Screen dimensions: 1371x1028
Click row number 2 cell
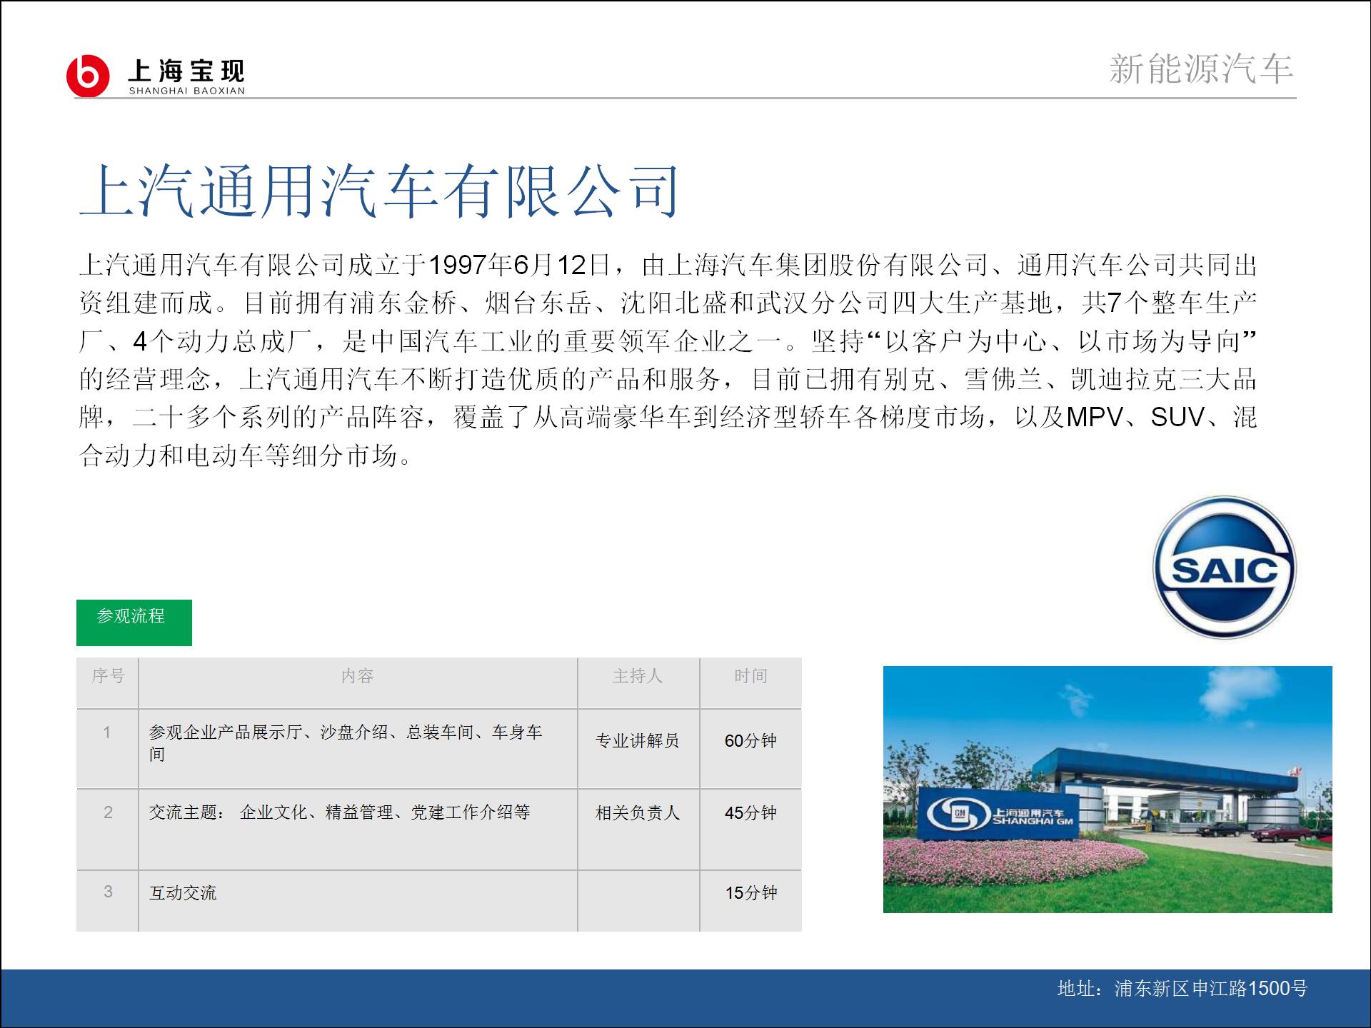click(x=108, y=829)
